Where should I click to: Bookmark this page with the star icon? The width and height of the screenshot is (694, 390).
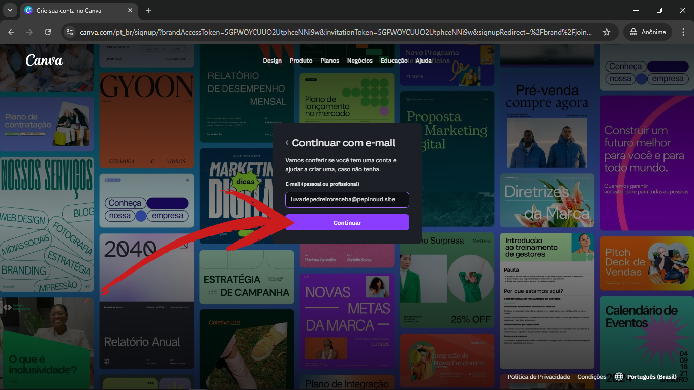tap(607, 32)
